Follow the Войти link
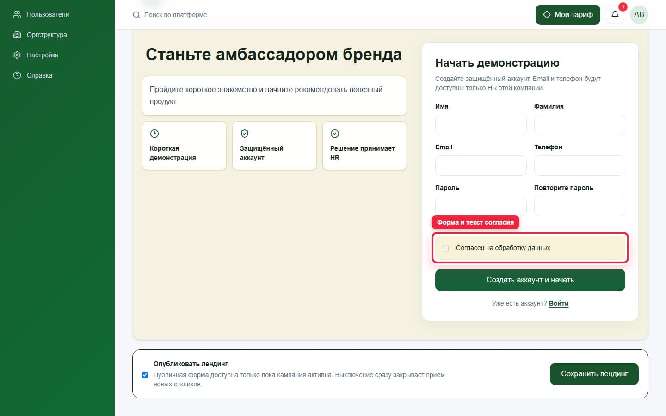The height and width of the screenshot is (416, 666). (559, 303)
